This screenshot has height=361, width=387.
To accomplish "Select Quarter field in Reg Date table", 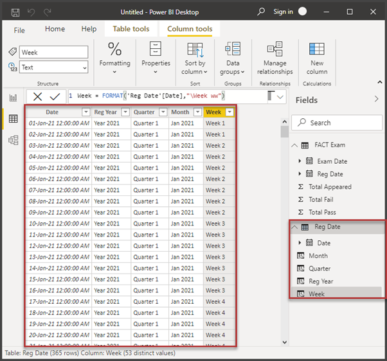I will click(x=319, y=269).
